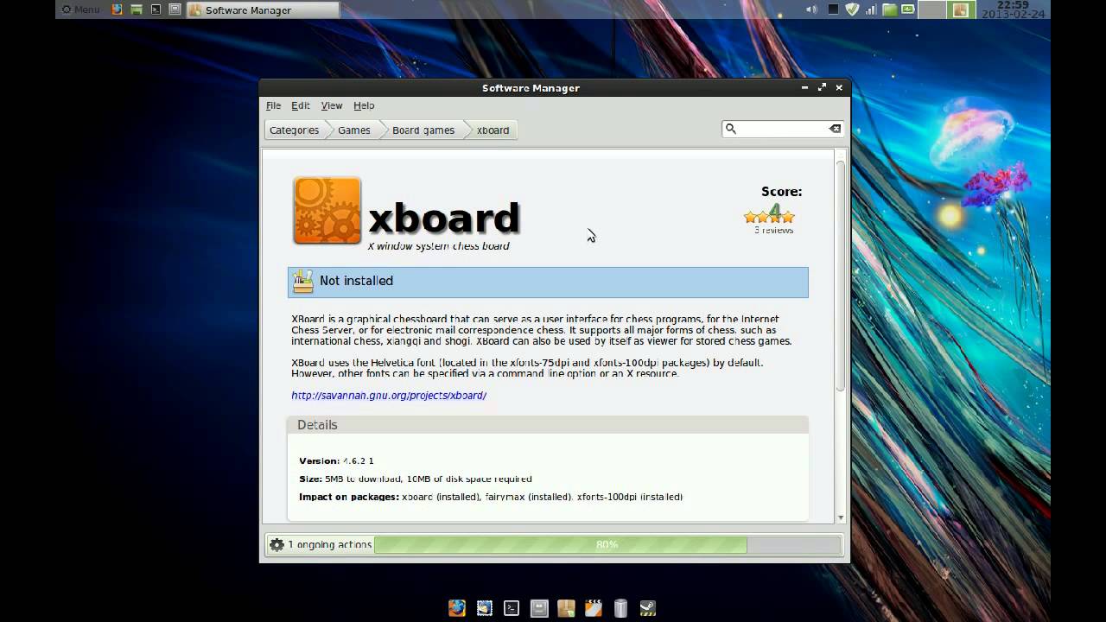Click the show desktop launcher in top panel
The width and height of the screenshot is (1106, 622).
[x=175, y=10]
